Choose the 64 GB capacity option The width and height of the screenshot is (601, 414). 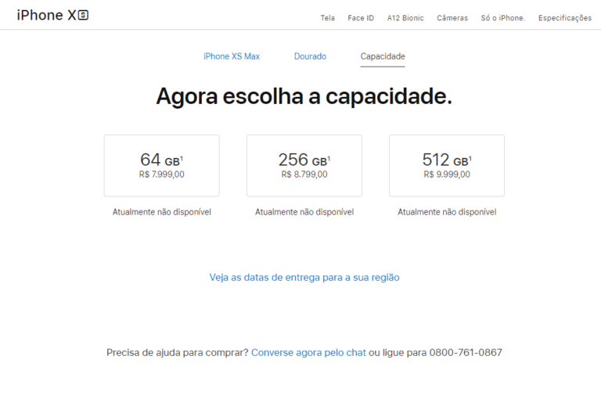[x=161, y=165]
